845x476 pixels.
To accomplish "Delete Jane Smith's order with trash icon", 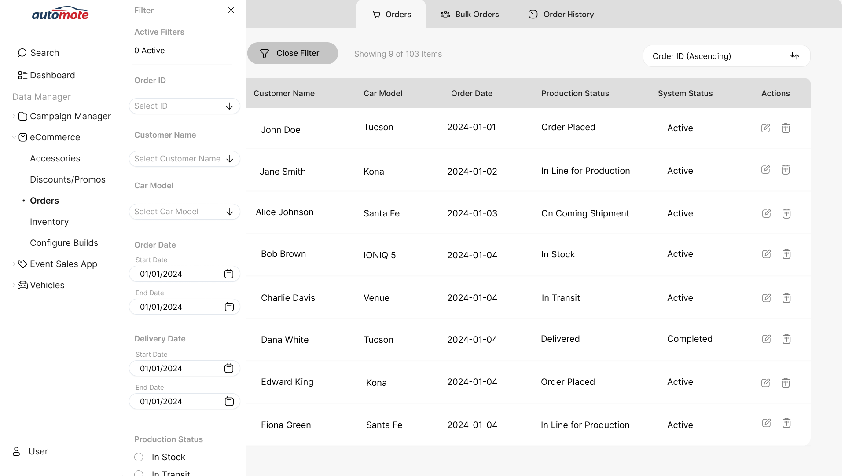I will pyautogui.click(x=786, y=170).
